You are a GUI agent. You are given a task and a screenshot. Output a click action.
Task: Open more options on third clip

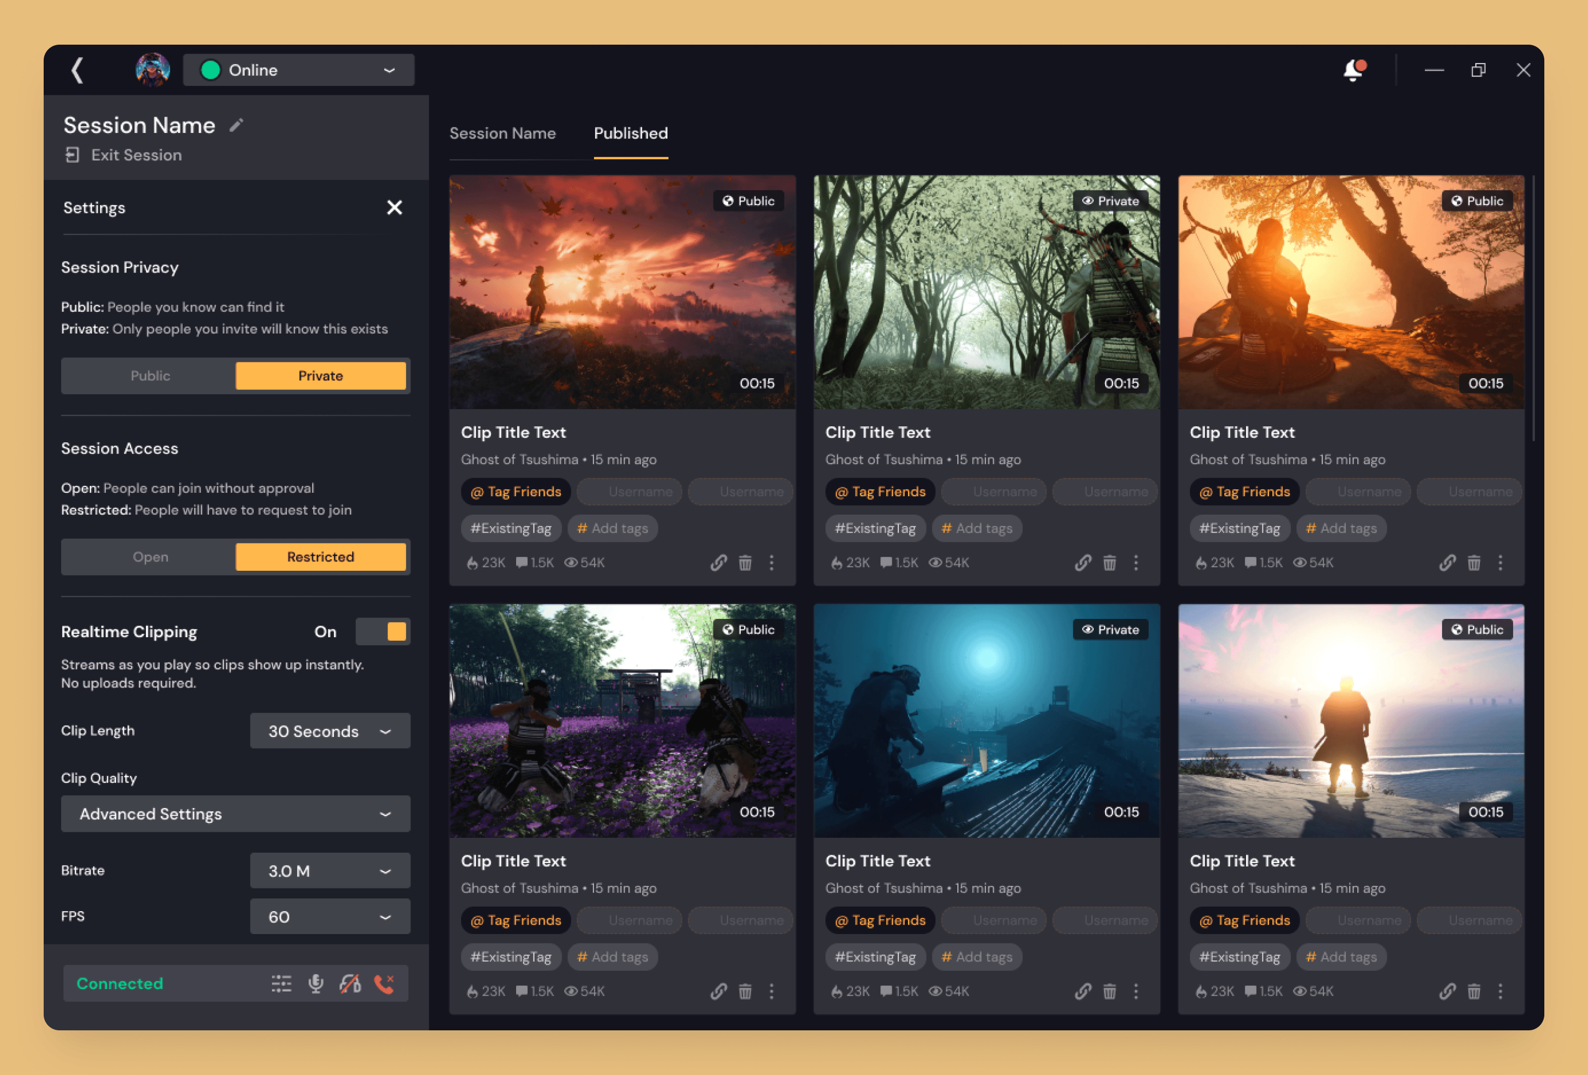point(1501,562)
